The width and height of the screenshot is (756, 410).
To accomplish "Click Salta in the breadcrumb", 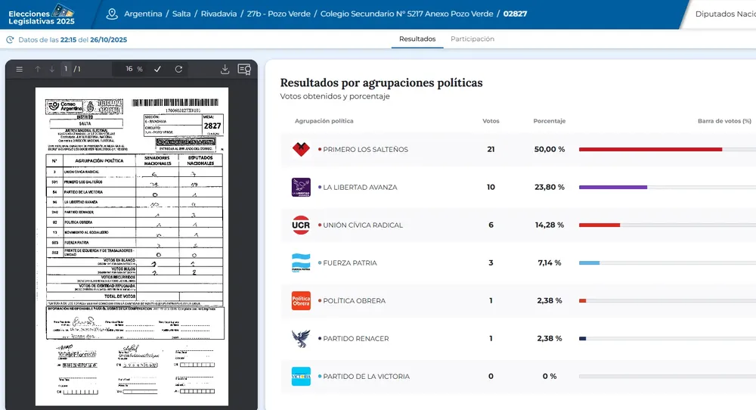I will coord(181,14).
